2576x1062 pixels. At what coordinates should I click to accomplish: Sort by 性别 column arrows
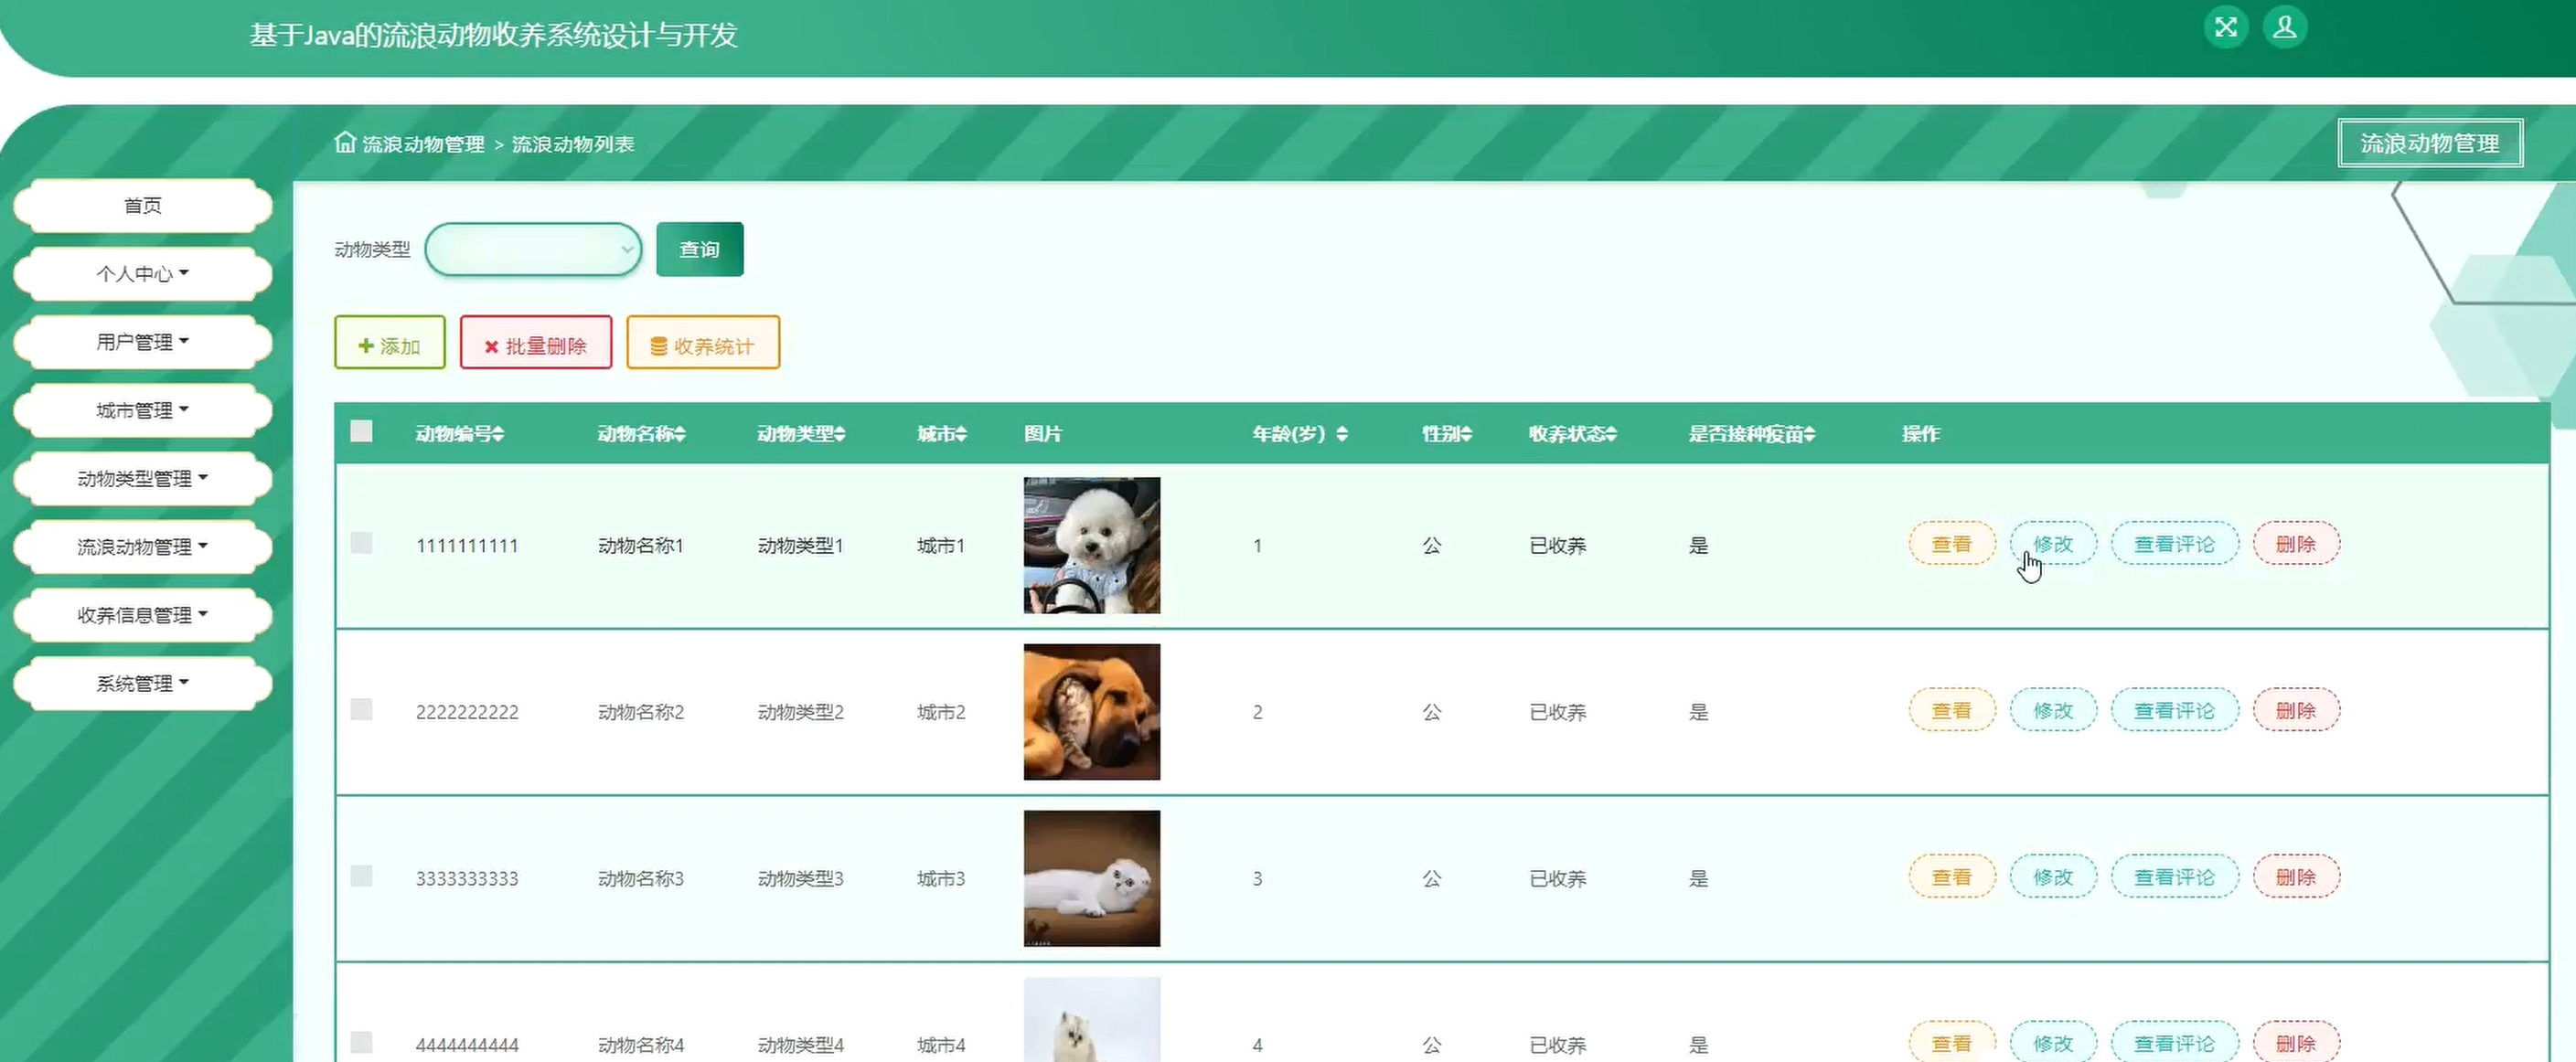pos(1466,433)
